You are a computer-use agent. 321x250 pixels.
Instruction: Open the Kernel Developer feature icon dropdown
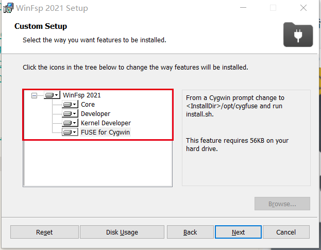tap(70, 123)
